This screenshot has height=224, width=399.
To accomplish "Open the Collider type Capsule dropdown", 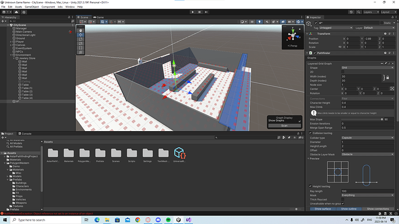I will coord(367,137).
